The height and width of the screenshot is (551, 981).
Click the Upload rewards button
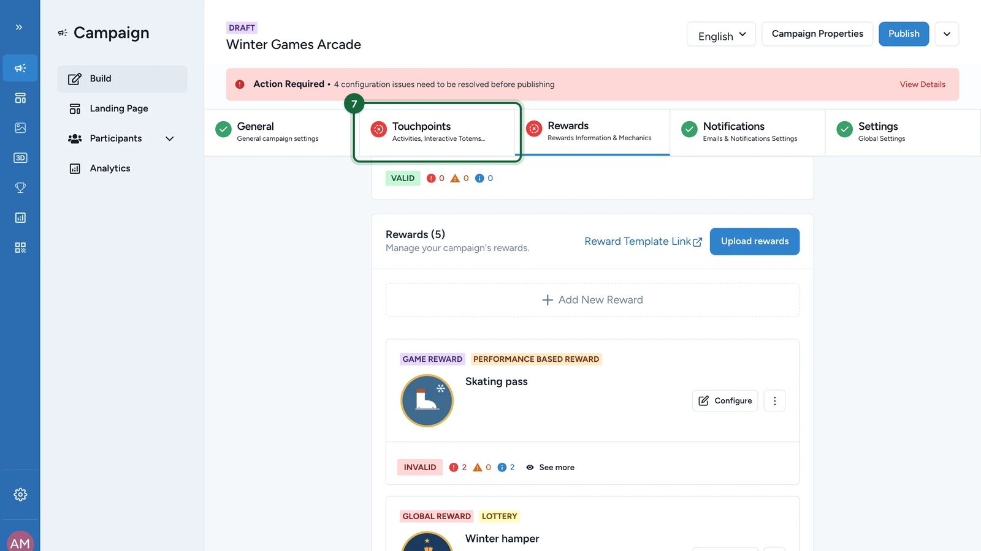(x=755, y=242)
